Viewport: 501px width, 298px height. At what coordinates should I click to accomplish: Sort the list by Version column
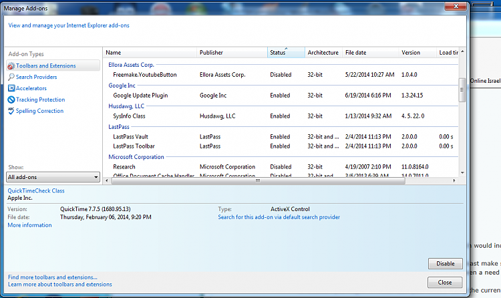point(417,52)
